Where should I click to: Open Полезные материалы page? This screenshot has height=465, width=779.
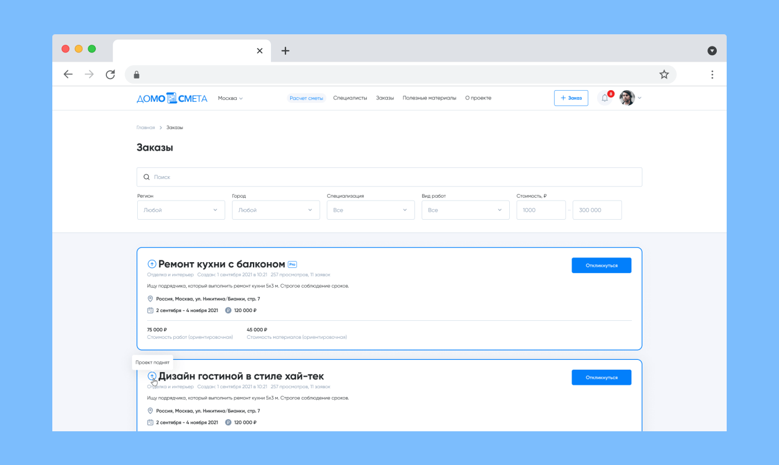coord(430,98)
